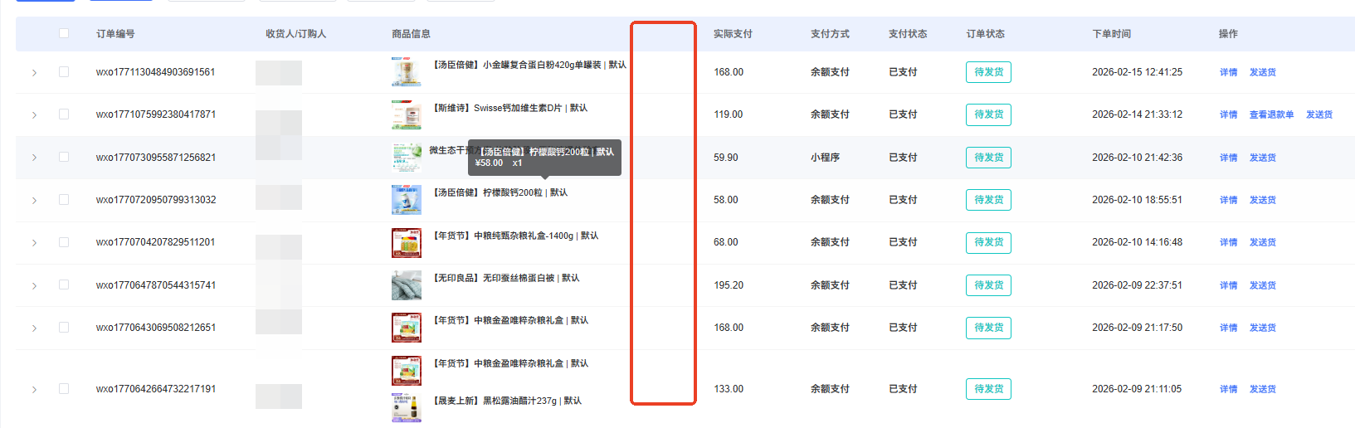
Task: Check the box for order wxo1771075992380417871
Action: coord(64,114)
